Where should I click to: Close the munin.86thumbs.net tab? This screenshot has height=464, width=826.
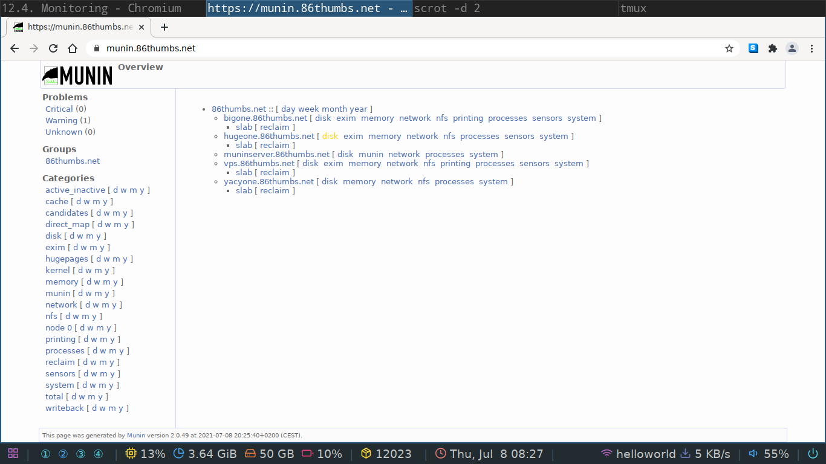pyautogui.click(x=142, y=27)
